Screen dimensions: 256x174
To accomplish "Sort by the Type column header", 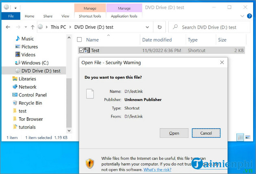I will pyautogui.click(x=193, y=40).
